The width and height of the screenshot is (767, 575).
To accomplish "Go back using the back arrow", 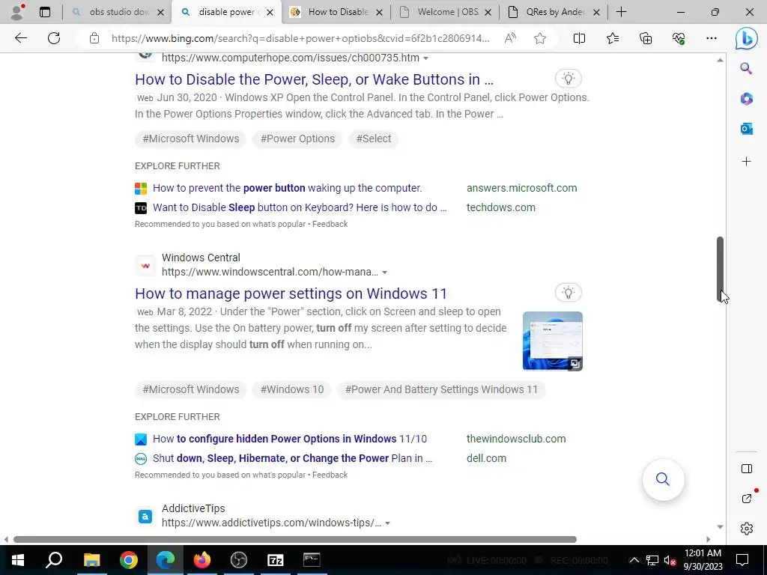I will (x=20, y=38).
